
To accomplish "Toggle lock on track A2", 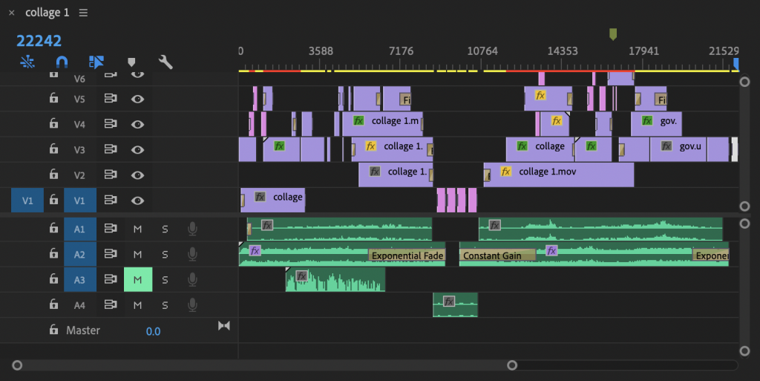I will click(x=53, y=253).
